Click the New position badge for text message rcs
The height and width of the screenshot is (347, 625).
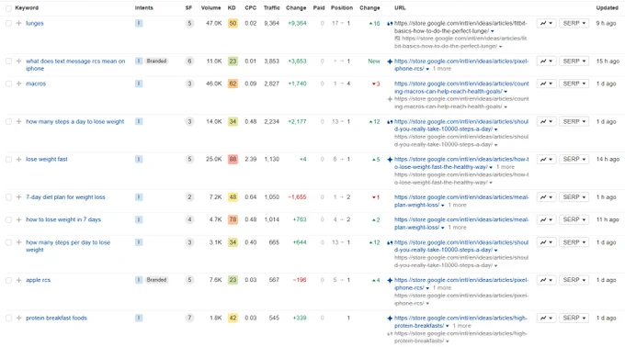(x=374, y=62)
